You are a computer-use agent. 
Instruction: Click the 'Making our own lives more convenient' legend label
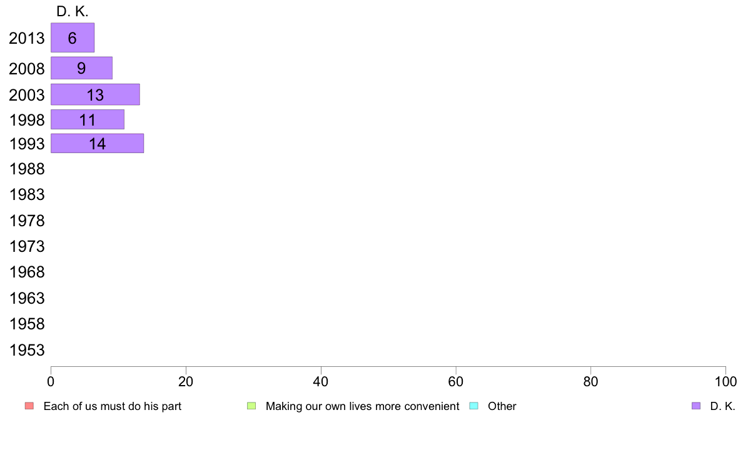363,406
